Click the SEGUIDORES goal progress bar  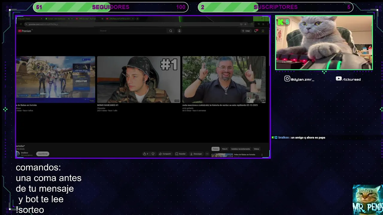click(x=110, y=7)
